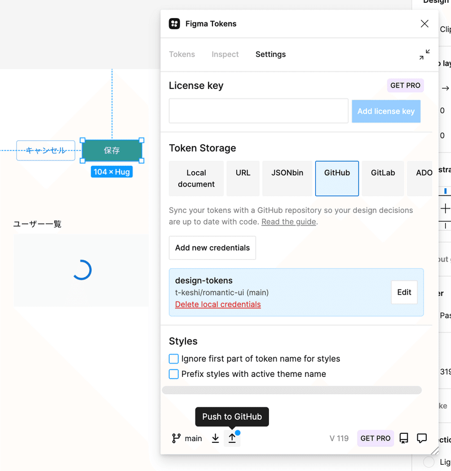Click Add new credentials button
Image resolution: width=451 pixels, height=471 pixels.
click(x=213, y=248)
